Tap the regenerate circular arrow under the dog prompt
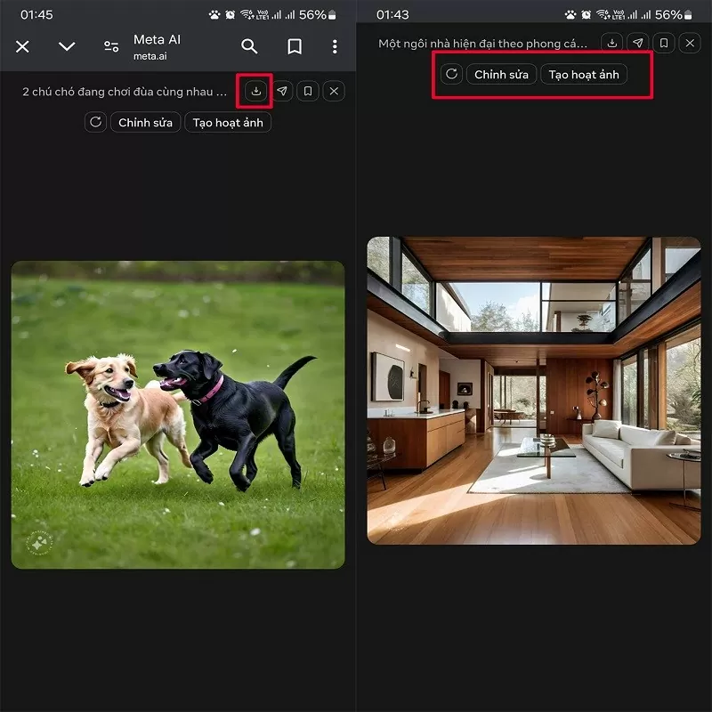This screenshot has width=712, height=712. [95, 122]
